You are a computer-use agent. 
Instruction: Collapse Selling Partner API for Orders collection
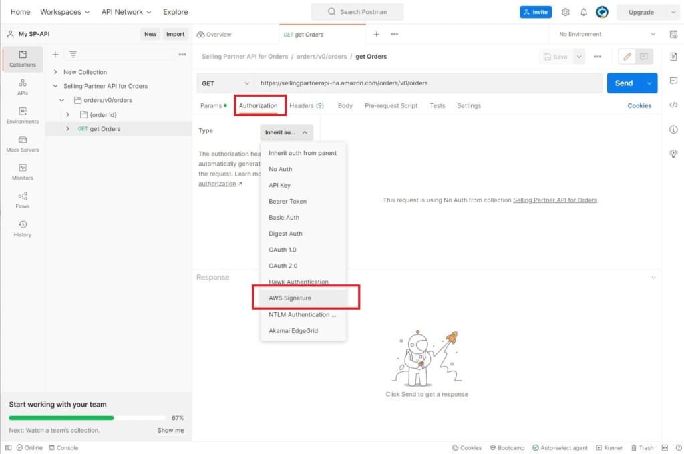point(55,86)
